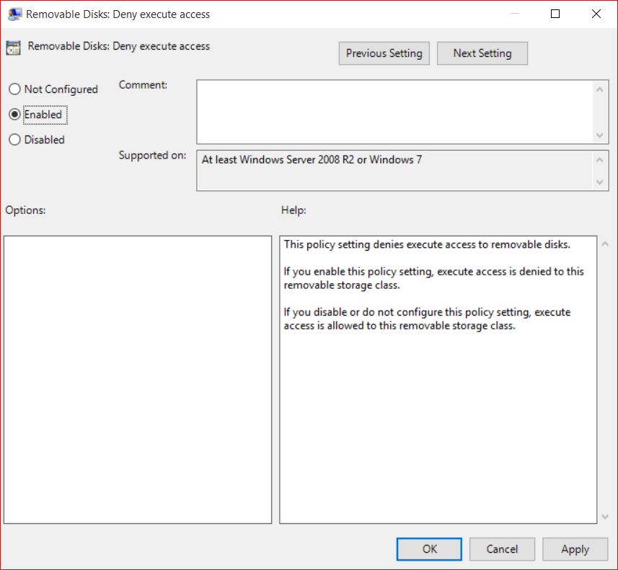
Task: Select the Disabled option
Action: [x=14, y=139]
